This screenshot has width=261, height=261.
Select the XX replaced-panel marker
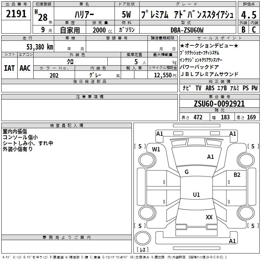[x=209, y=217]
